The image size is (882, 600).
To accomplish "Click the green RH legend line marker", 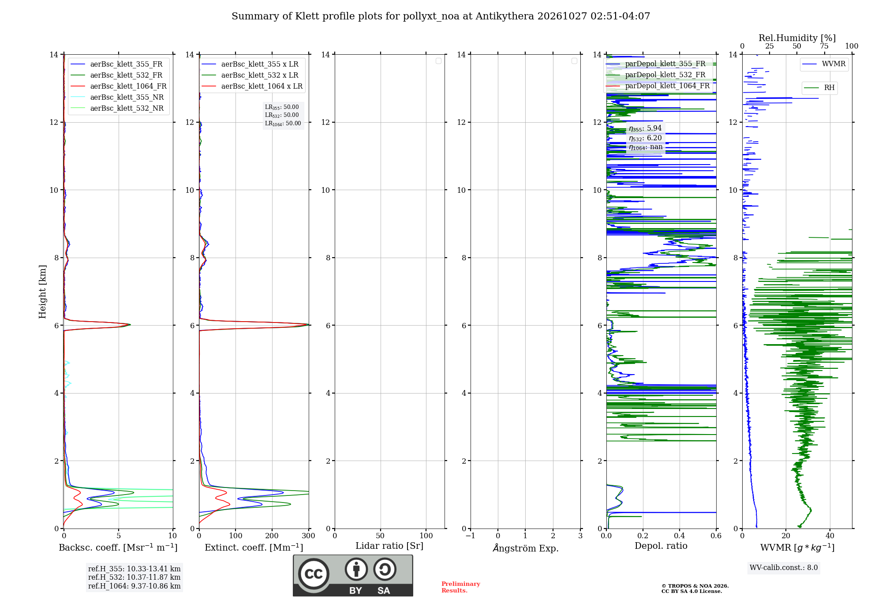I will point(811,88).
